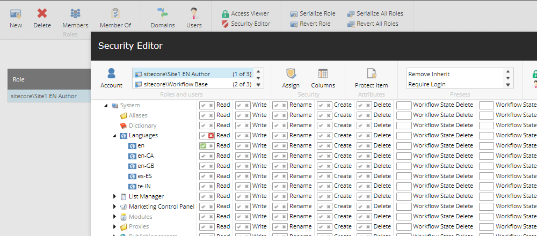
Task: Collapse the Languages tree node
Action: 115,136
